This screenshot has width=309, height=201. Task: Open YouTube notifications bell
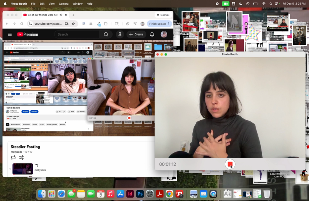click(x=152, y=34)
